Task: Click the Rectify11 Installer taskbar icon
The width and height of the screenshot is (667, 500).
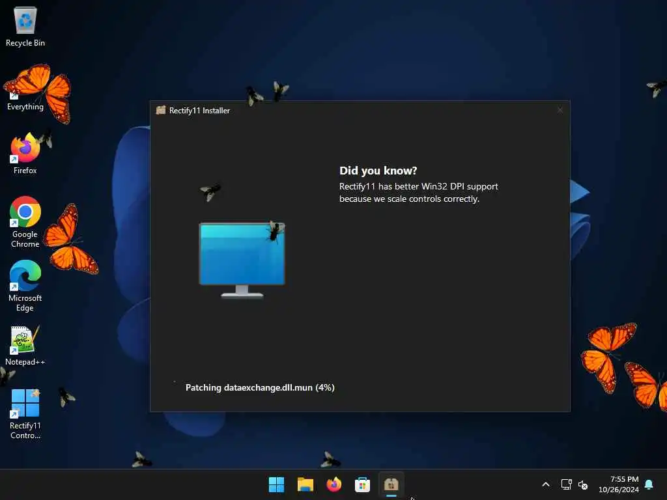Action: [x=391, y=484]
